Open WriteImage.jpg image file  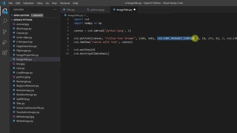(25, 117)
